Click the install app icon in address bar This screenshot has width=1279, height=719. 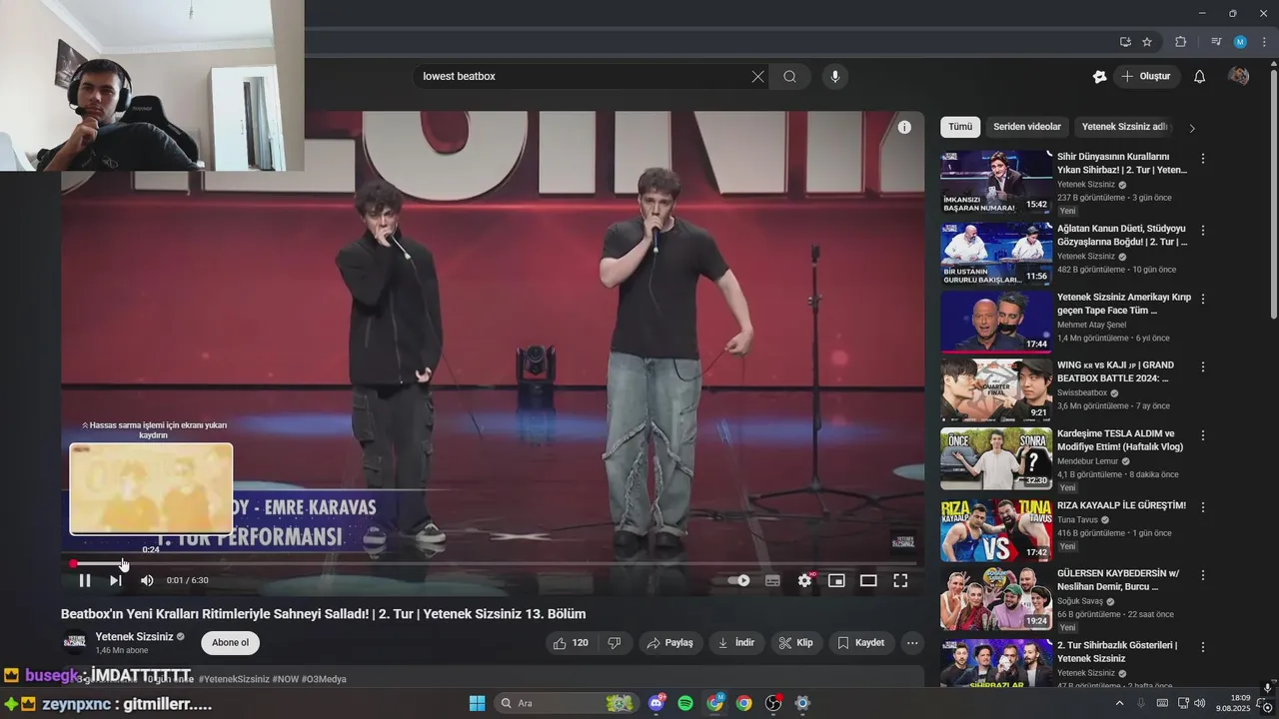(x=1125, y=42)
